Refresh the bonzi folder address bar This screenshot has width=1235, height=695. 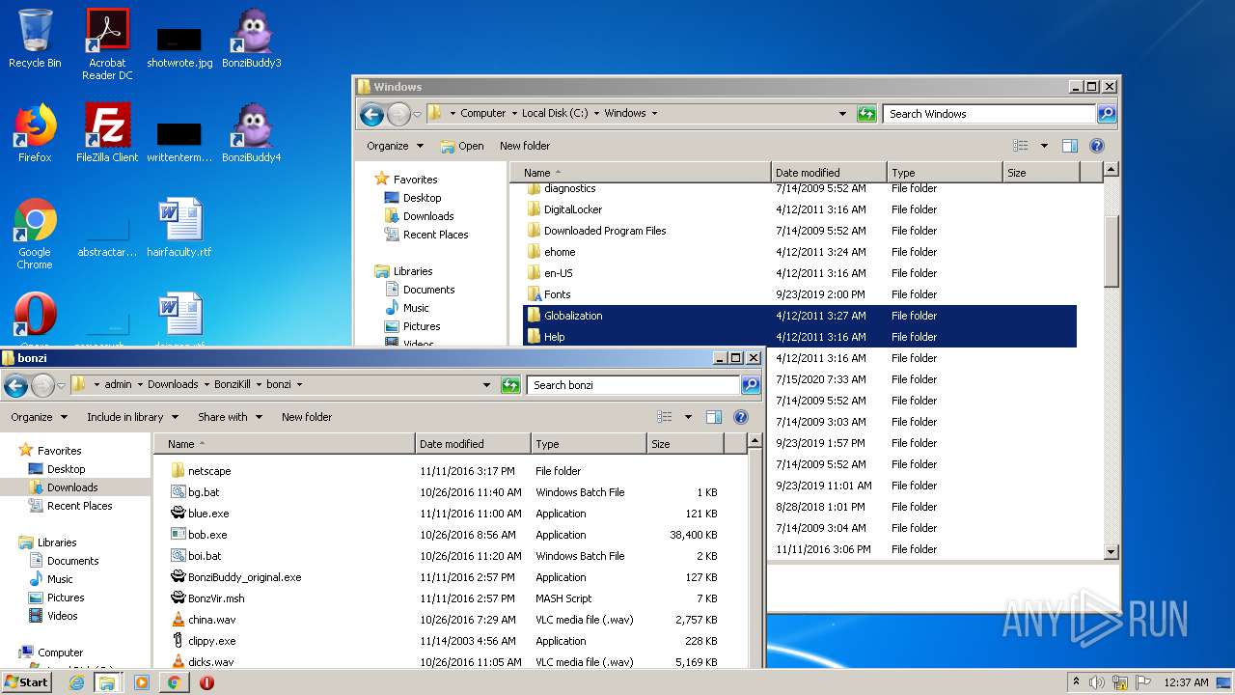click(x=510, y=385)
